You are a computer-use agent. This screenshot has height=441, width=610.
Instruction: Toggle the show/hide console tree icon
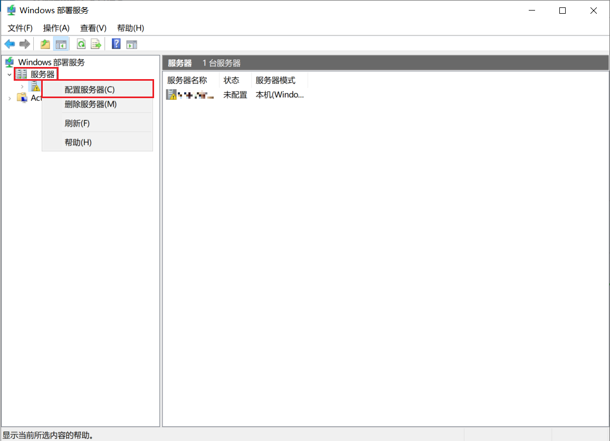pyautogui.click(x=61, y=44)
